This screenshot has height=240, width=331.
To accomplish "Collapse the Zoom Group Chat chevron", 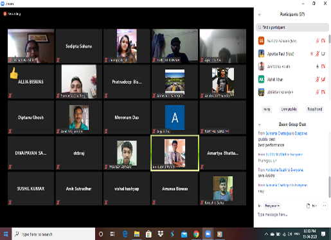I will point(259,125).
